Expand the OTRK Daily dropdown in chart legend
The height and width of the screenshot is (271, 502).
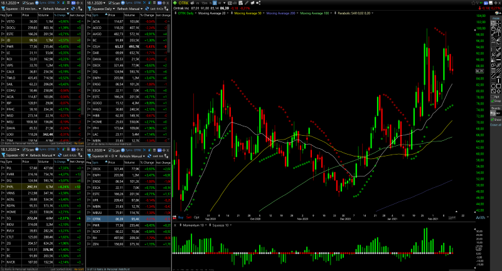pyautogui.click(x=186, y=13)
